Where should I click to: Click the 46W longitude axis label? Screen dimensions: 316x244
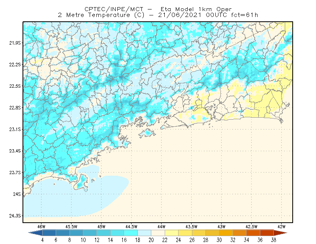point(41,227)
